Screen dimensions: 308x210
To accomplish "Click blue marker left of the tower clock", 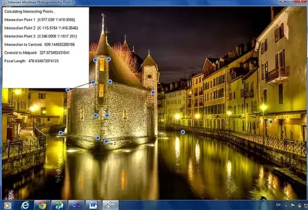I will [x=95, y=115].
